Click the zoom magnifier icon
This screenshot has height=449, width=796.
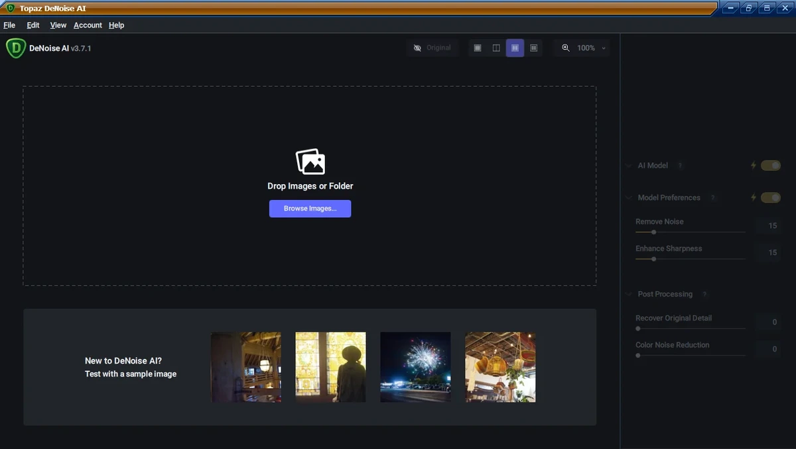566,48
